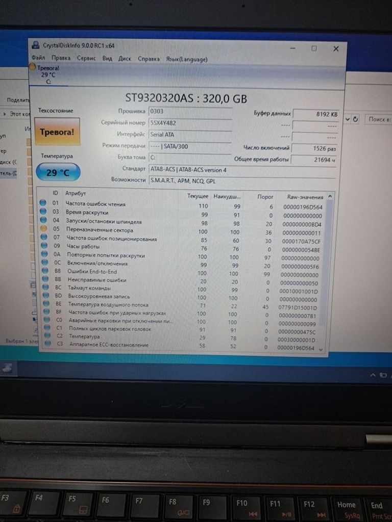Click status dot for BD Высокоуровневая запись
Screen dimensions: 392x522
[46, 295]
